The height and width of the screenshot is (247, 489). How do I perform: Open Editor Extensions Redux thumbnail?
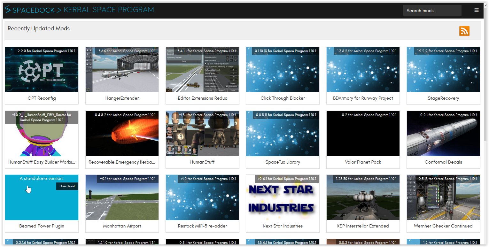click(x=202, y=70)
